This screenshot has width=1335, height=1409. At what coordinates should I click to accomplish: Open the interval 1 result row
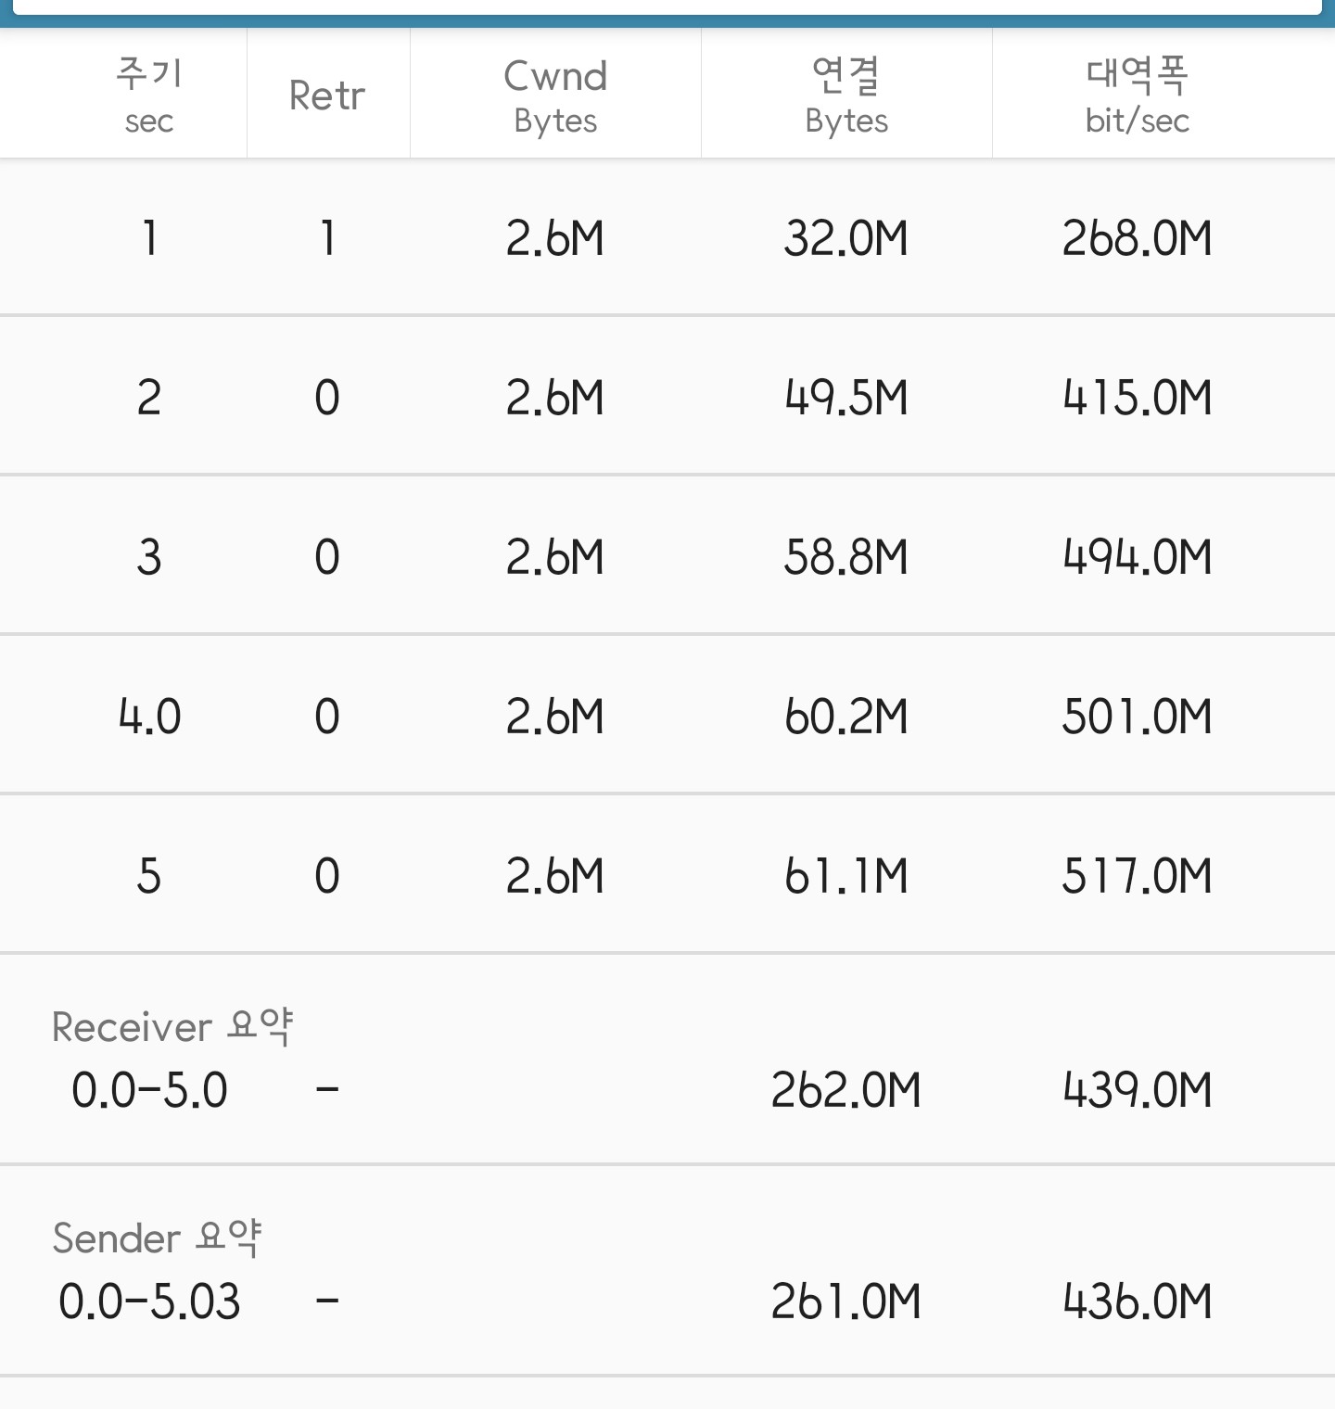pos(667,237)
